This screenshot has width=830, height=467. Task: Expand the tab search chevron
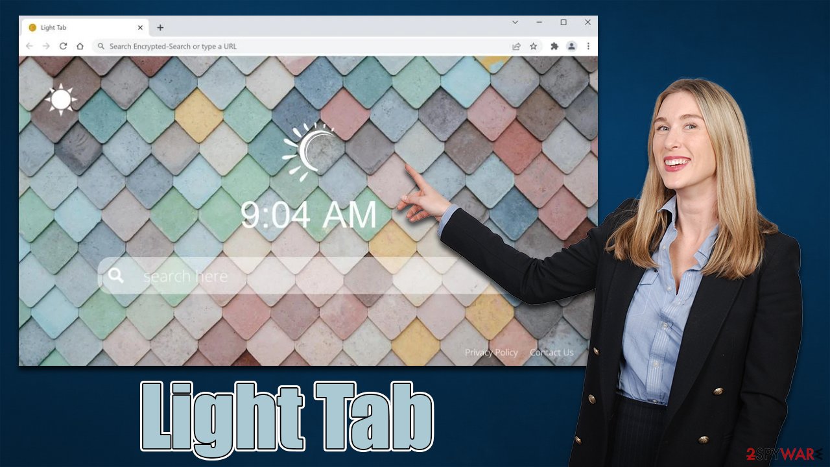point(516,22)
